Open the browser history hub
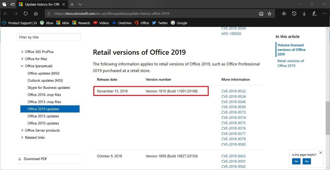Image resolution: width=330 pixels, height=170 pixels. click(294, 13)
